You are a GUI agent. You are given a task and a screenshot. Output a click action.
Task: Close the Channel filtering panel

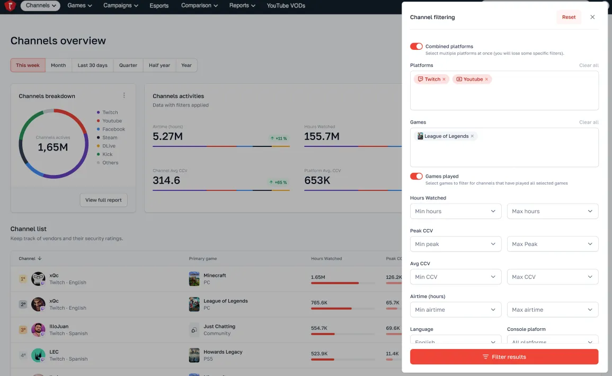click(592, 17)
